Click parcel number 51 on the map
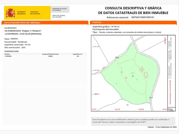This screenshot has width=179, height=134. click(133, 76)
